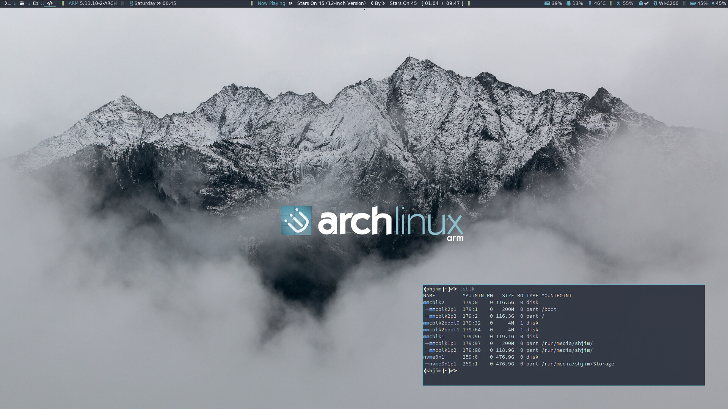Image resolution: width=728 pixels, height=409 pixels.
Task: Select the folder workspace icon
Action: [36, 3]
